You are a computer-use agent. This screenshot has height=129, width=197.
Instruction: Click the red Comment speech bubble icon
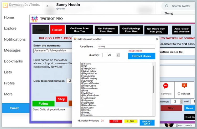(x=165, y=86)
